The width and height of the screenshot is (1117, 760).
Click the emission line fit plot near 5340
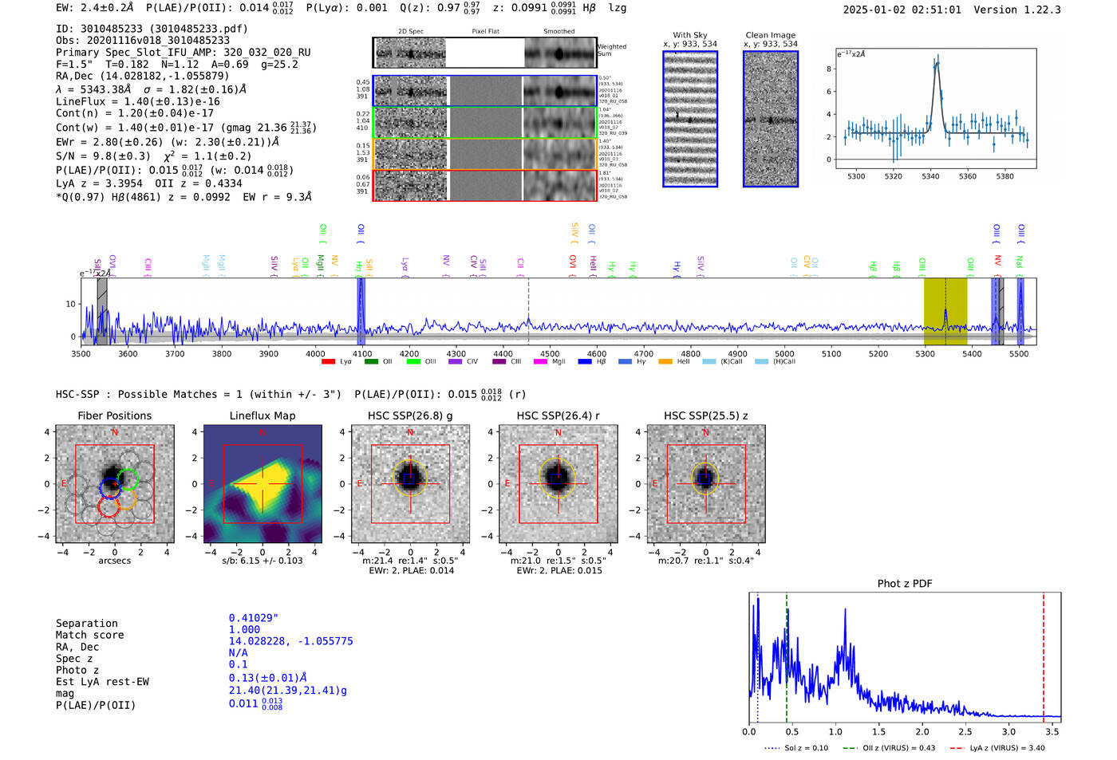935,108
